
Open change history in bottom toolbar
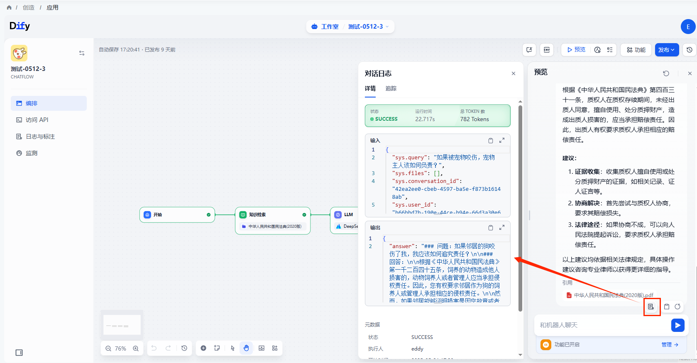pyautogui.click(x=184, y=348)
